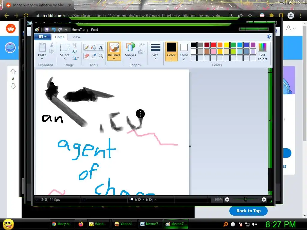The height and width of the screenshot is (230, 307).
Task: Select the Text tool (A)
Action: point(101,48)
